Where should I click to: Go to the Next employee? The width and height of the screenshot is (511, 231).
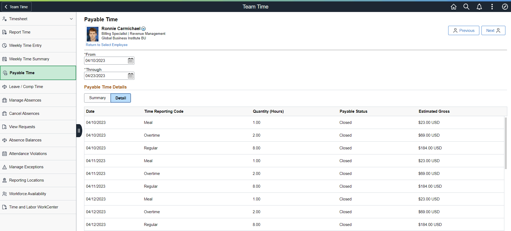click(x=493, y=30)
